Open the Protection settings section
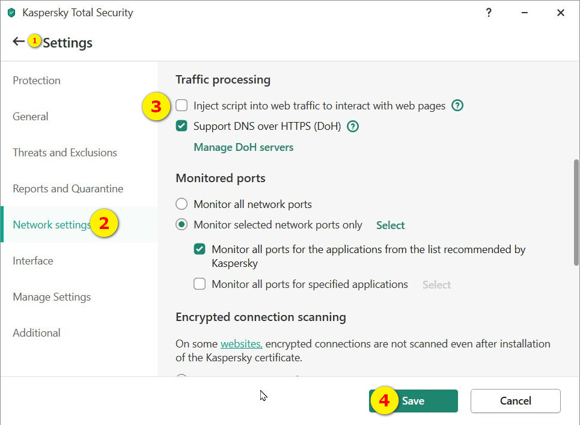 [37, 81]
